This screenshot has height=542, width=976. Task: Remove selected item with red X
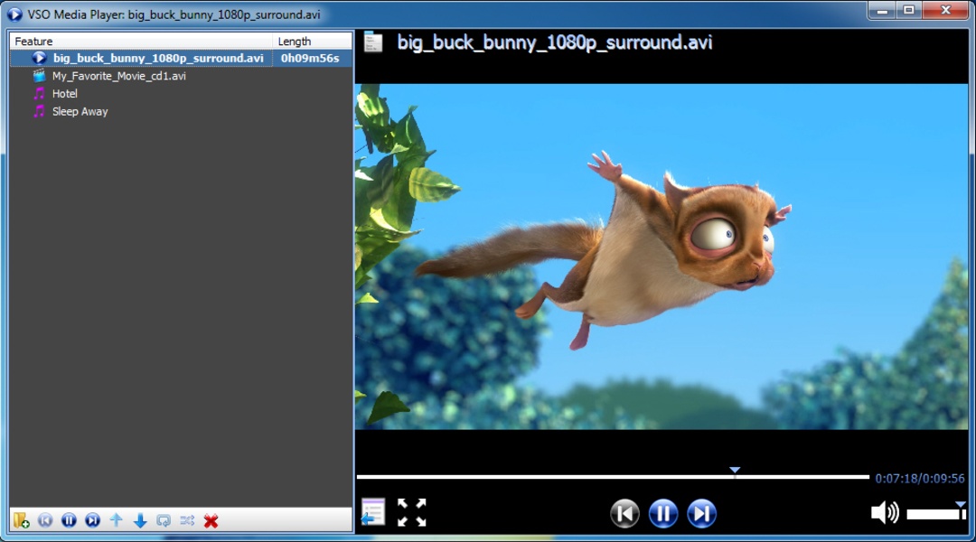click(x=211, y=520)
